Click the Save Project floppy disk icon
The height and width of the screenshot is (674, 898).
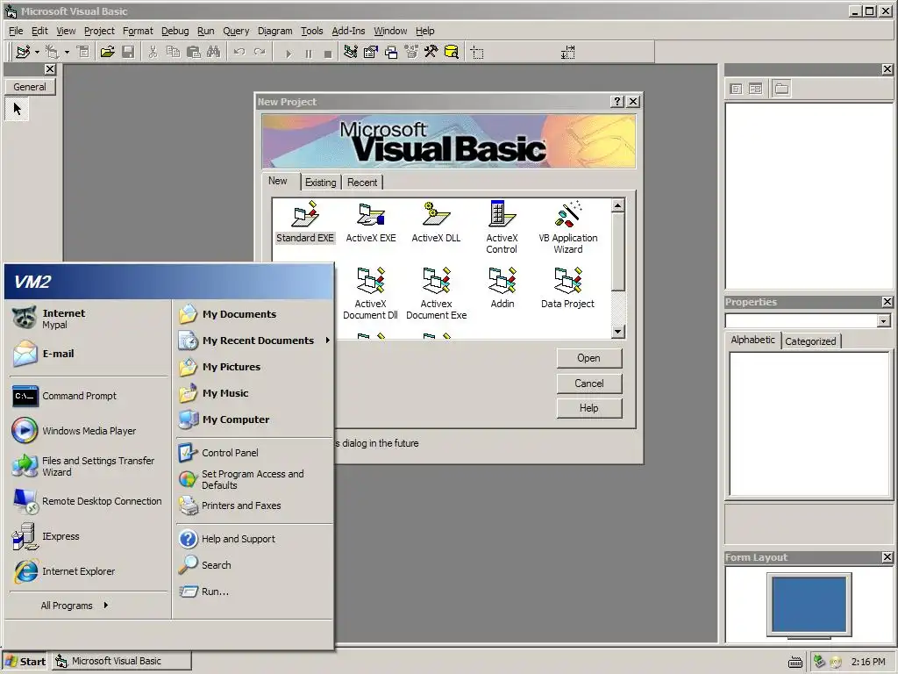[x=128, y=52]
